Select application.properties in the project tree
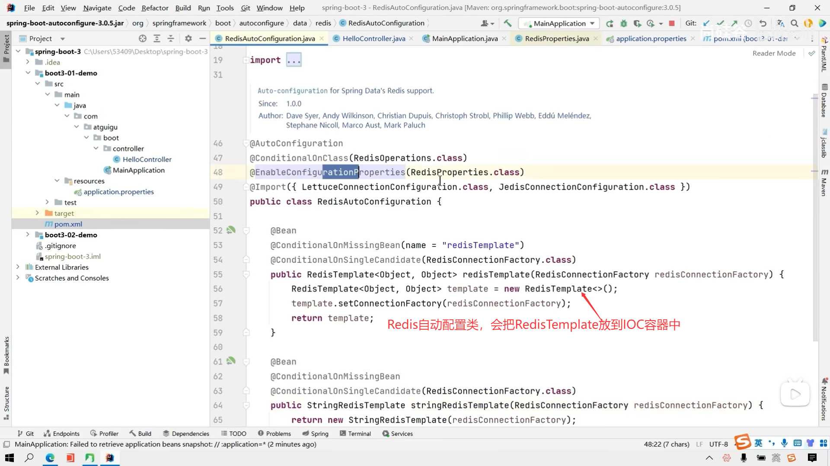This screenshot has width=830, height=466. [118, 192]
